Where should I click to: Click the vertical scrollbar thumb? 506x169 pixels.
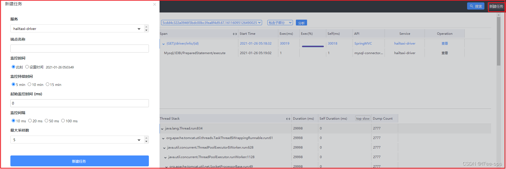(x=499, y=41)
